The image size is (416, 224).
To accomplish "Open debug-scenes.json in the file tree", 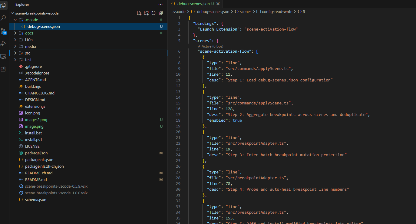I will 88,26.
